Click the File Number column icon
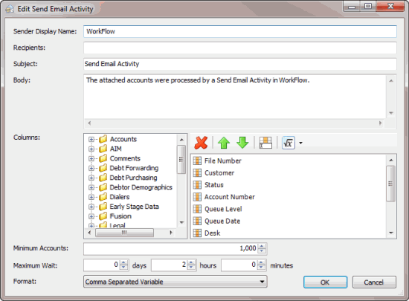This screenshot has height=301, width=409. point(197,161)
